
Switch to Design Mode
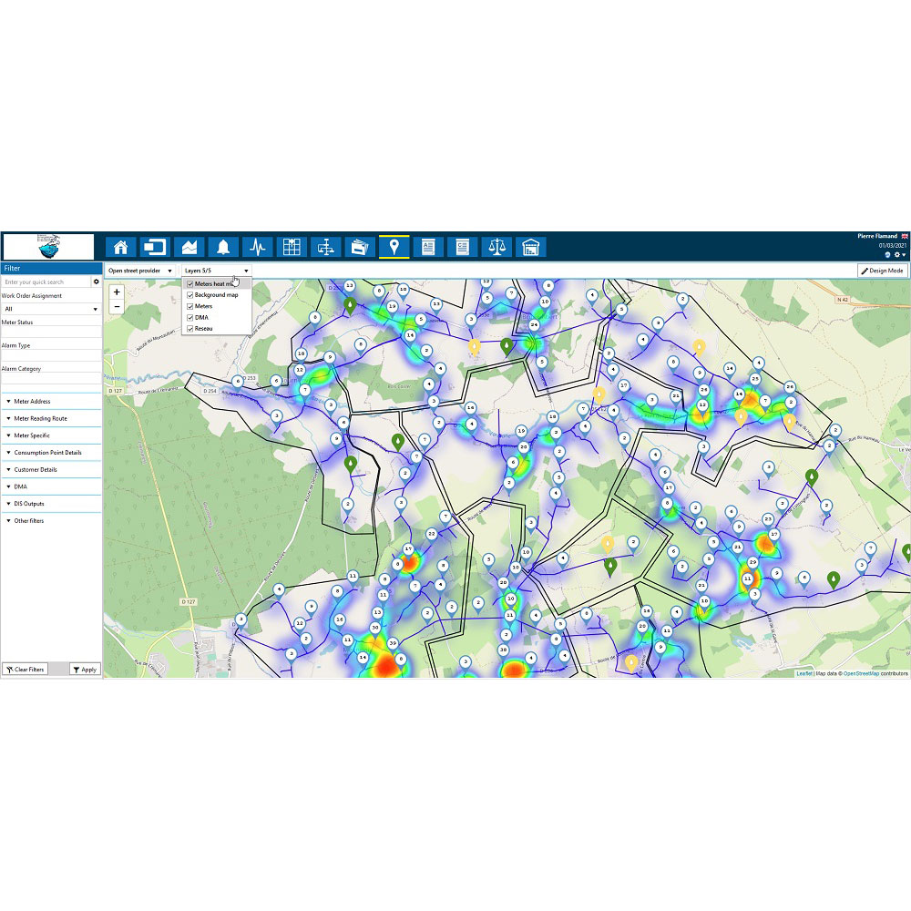point(883,271)
